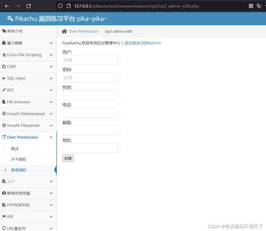Select the Unsafe Filedownload arrow icon
The image size is (266, 231).
coord(4,113)
